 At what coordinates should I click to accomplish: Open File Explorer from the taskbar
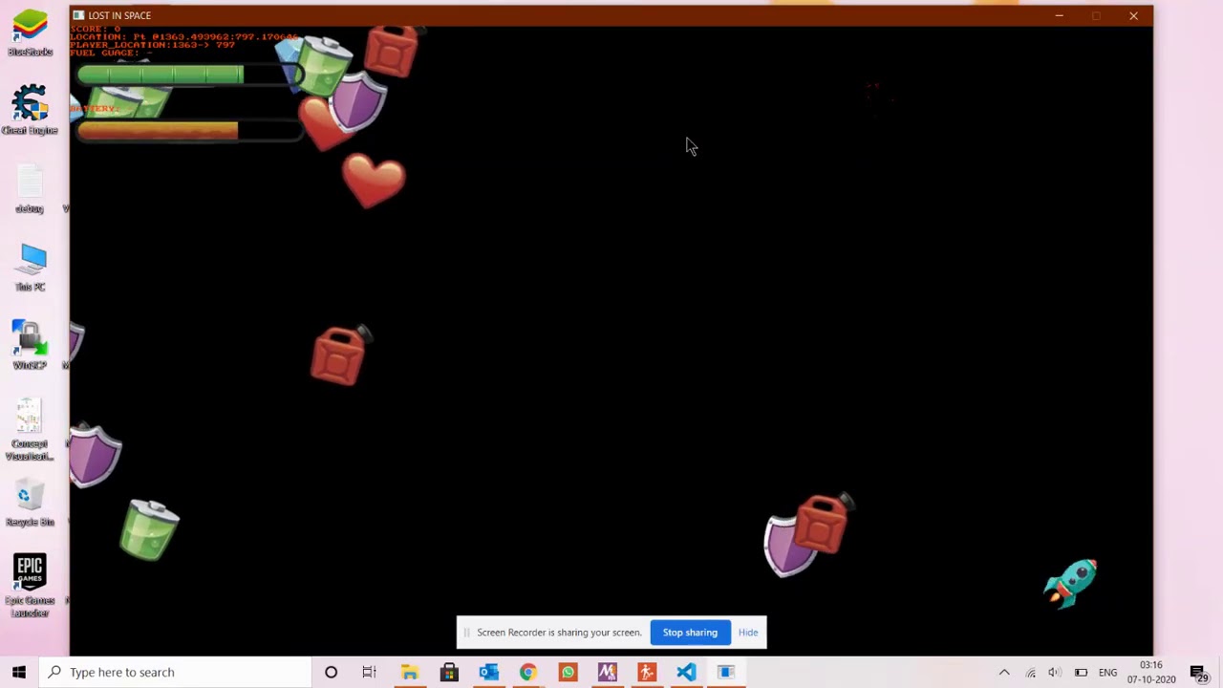[410, 672]
